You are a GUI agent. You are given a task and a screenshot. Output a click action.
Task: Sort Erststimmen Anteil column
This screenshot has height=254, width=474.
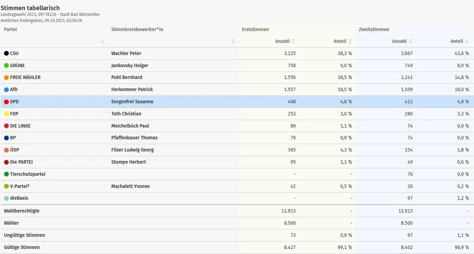(350, 41)
